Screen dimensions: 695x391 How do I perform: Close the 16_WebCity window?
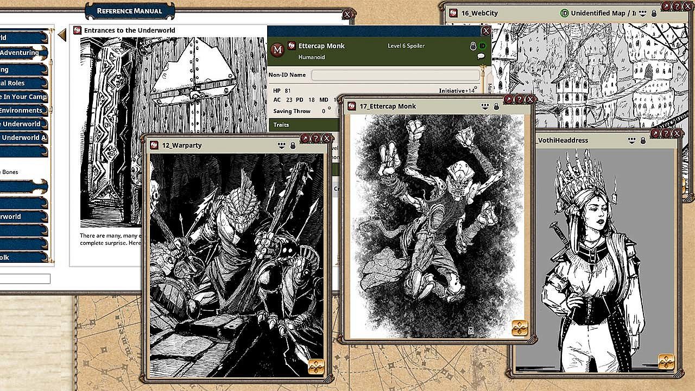687,6
